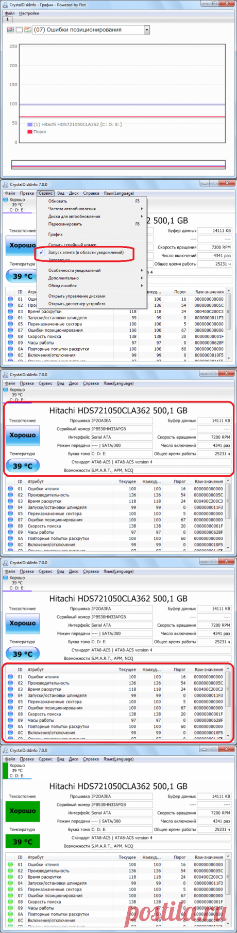This screenshot has height=933, width=237.
Task: Toggle Hitachi HDS721050CLA362 legend swatch in graph
Action: coord(30,125)
